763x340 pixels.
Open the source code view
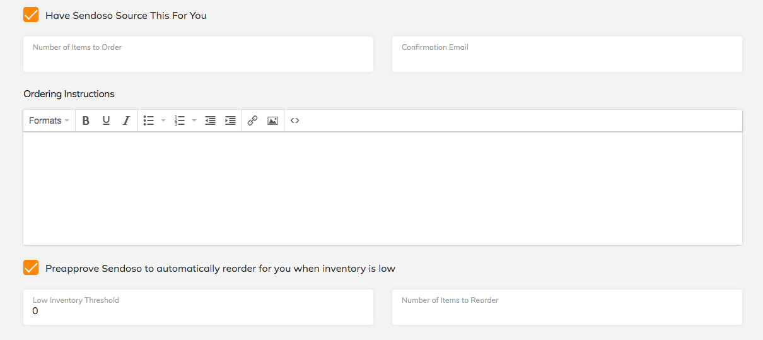(x=294, y=120)
